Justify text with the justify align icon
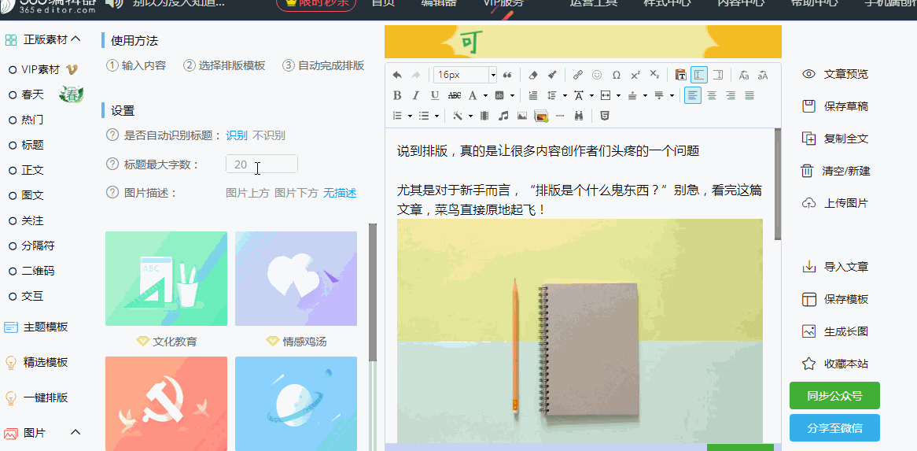Screen dimensions: 917x451 (x=749, y=95)
